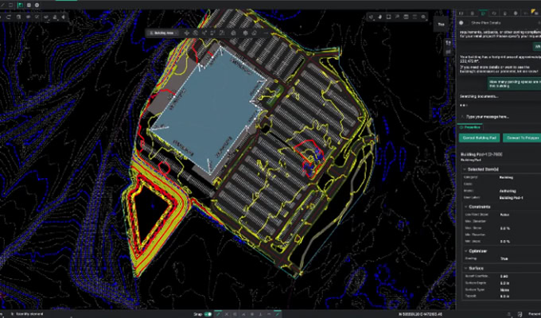This screenshot has height=318, width=541.
Task: Click the first icon after the Building dropdown
Action: click(187, 33)
